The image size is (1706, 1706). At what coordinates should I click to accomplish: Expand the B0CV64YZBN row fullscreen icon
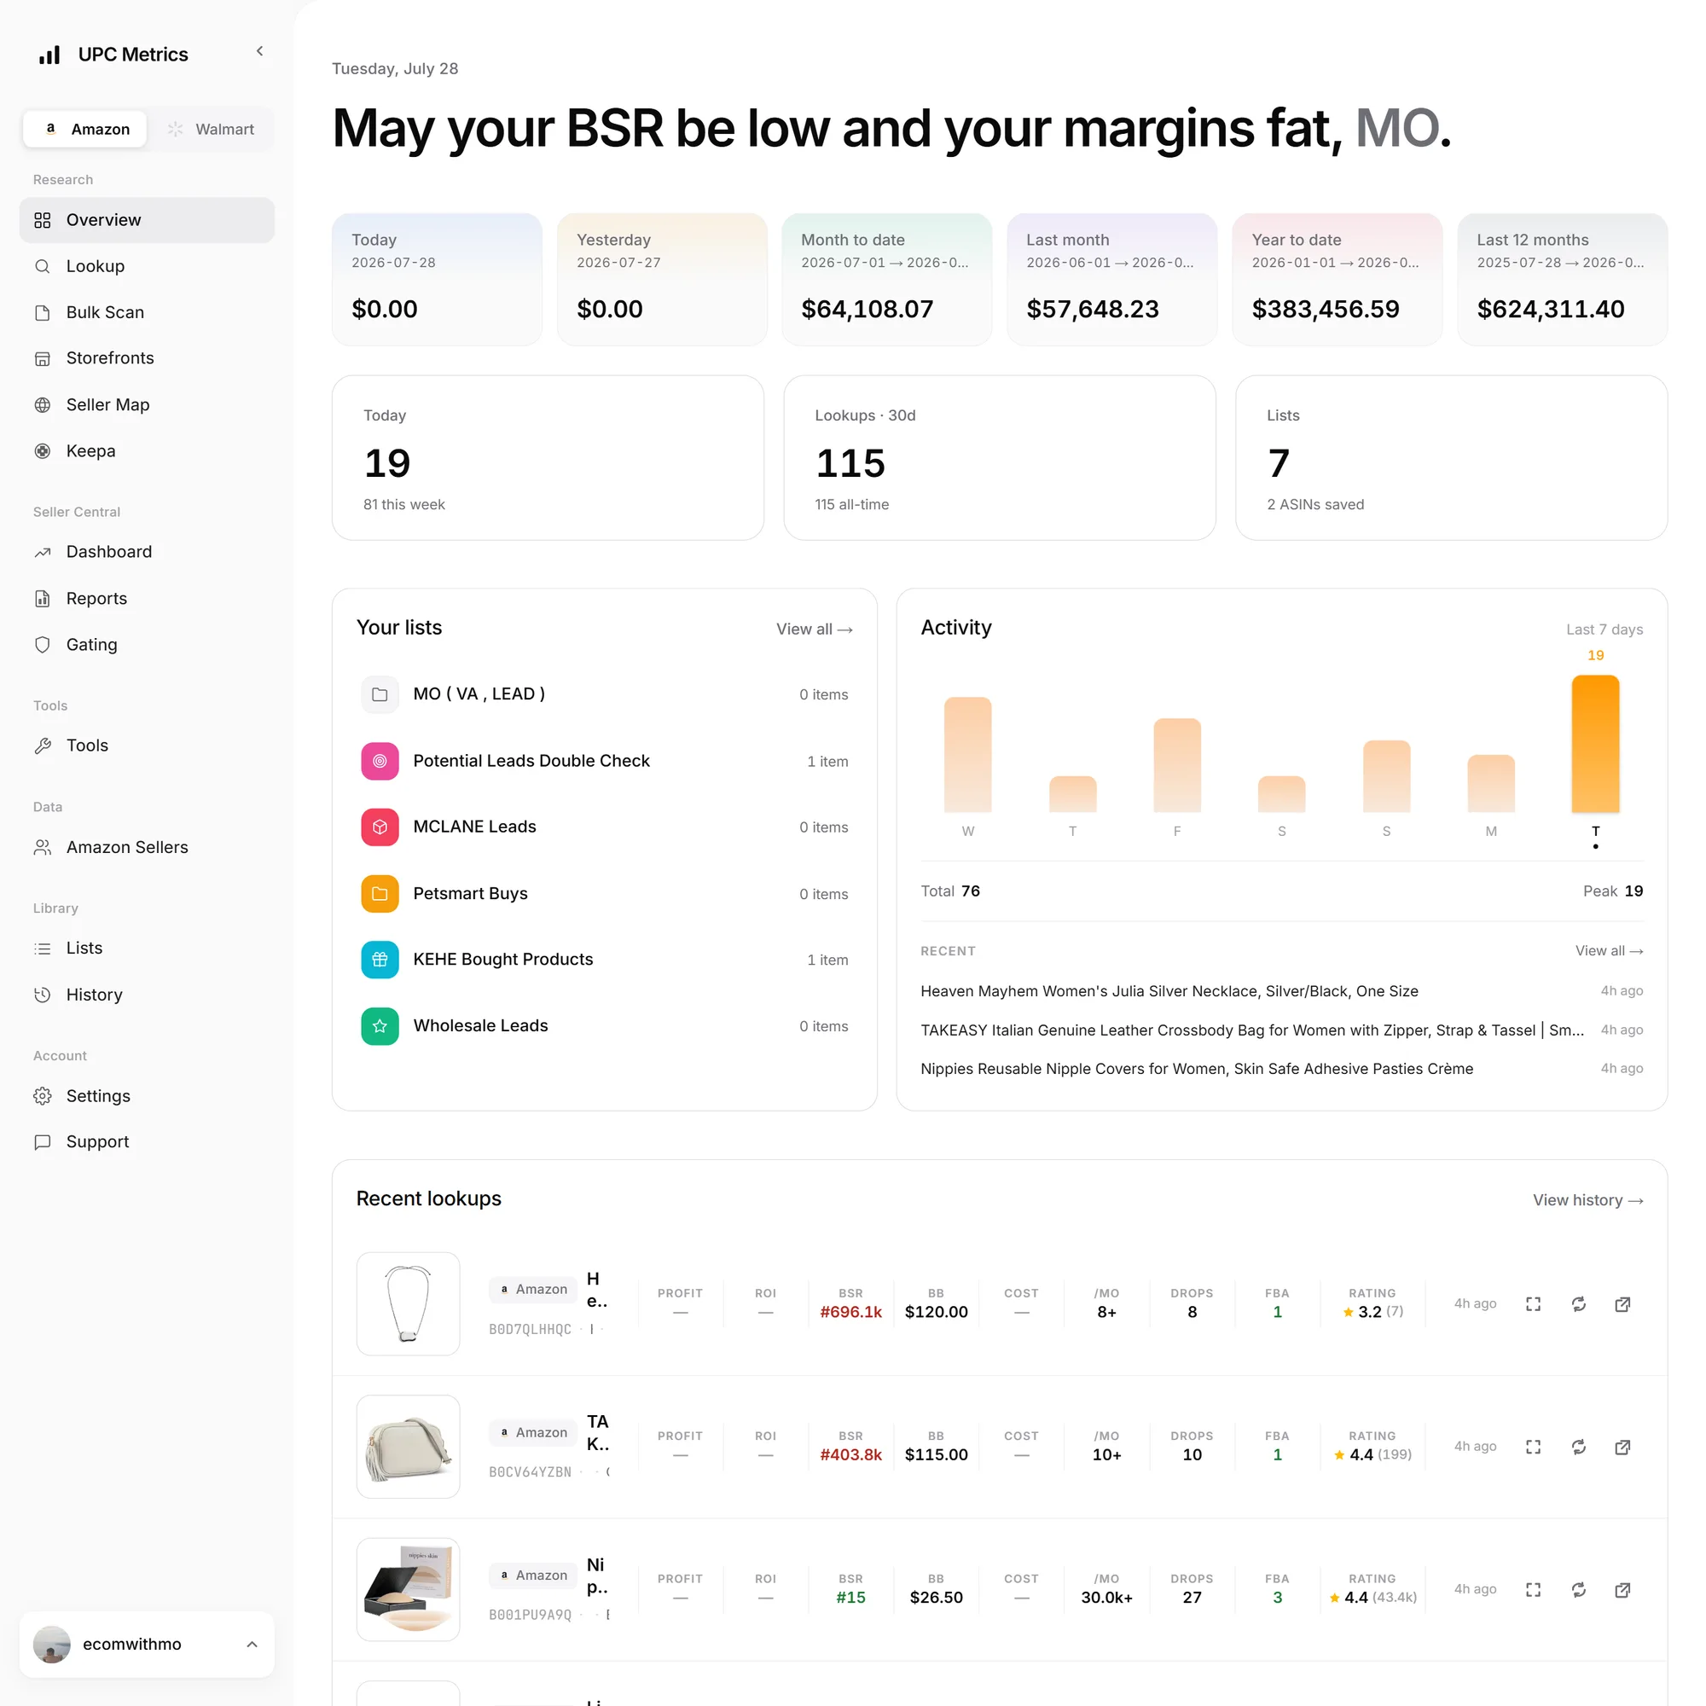1533,1447
